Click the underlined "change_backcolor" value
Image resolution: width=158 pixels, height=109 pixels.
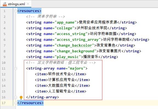pyautogui.click(x=74, y=45)
